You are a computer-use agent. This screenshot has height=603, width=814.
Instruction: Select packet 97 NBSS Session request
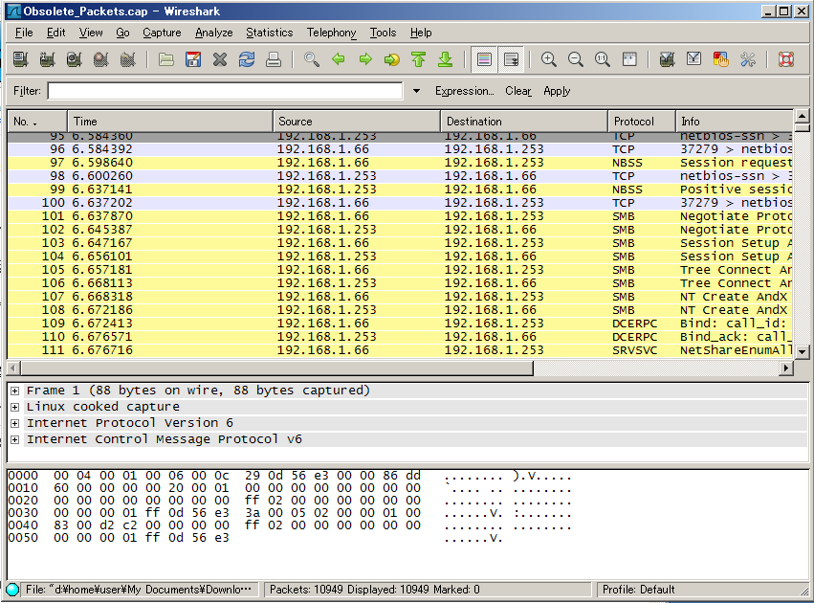pos(400,163)
